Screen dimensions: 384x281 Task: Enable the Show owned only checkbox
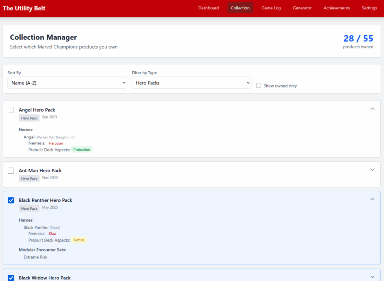258,86
